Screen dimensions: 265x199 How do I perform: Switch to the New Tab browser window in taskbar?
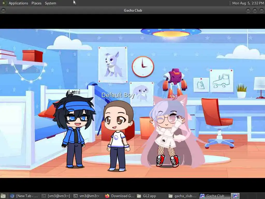pos(24,196)
